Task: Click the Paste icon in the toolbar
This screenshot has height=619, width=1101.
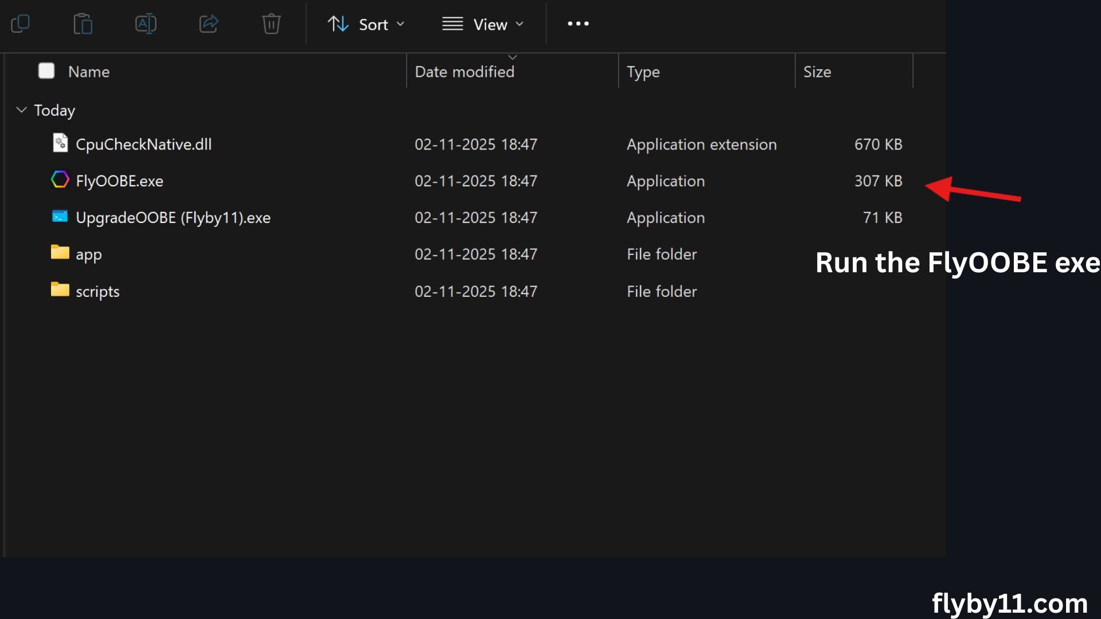Action: pyautogui.click(x=83, y=24)
